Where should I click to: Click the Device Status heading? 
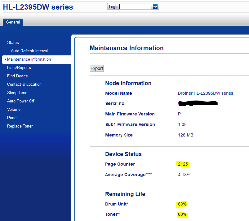click(123, 154)
